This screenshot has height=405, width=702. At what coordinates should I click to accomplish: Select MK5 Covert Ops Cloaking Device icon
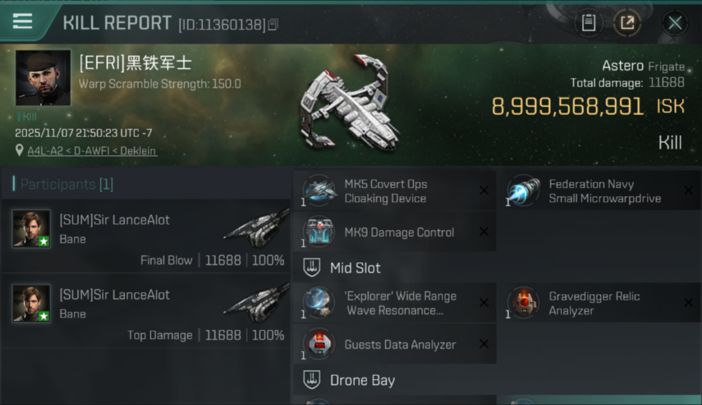coord(319,191)
